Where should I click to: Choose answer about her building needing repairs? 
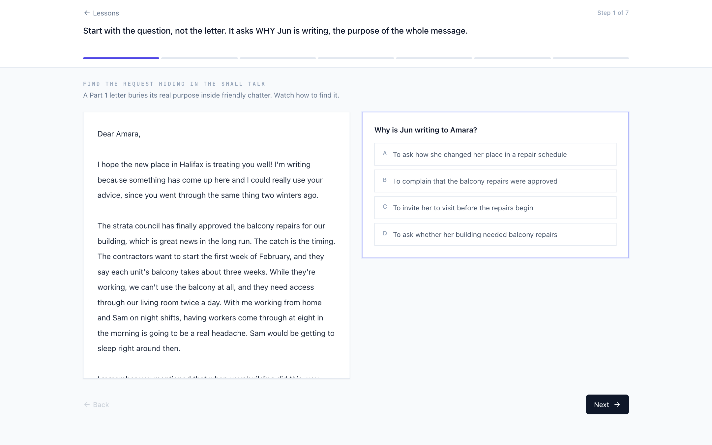point(495,234)
